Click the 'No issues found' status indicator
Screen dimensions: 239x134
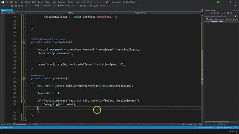pyautogui.click(x=20, y=124)
